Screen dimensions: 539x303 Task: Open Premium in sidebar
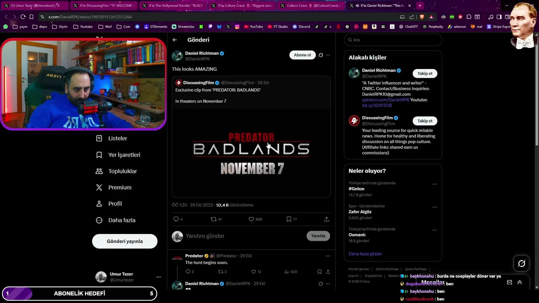pyautogui.click(x=114, y=187)
